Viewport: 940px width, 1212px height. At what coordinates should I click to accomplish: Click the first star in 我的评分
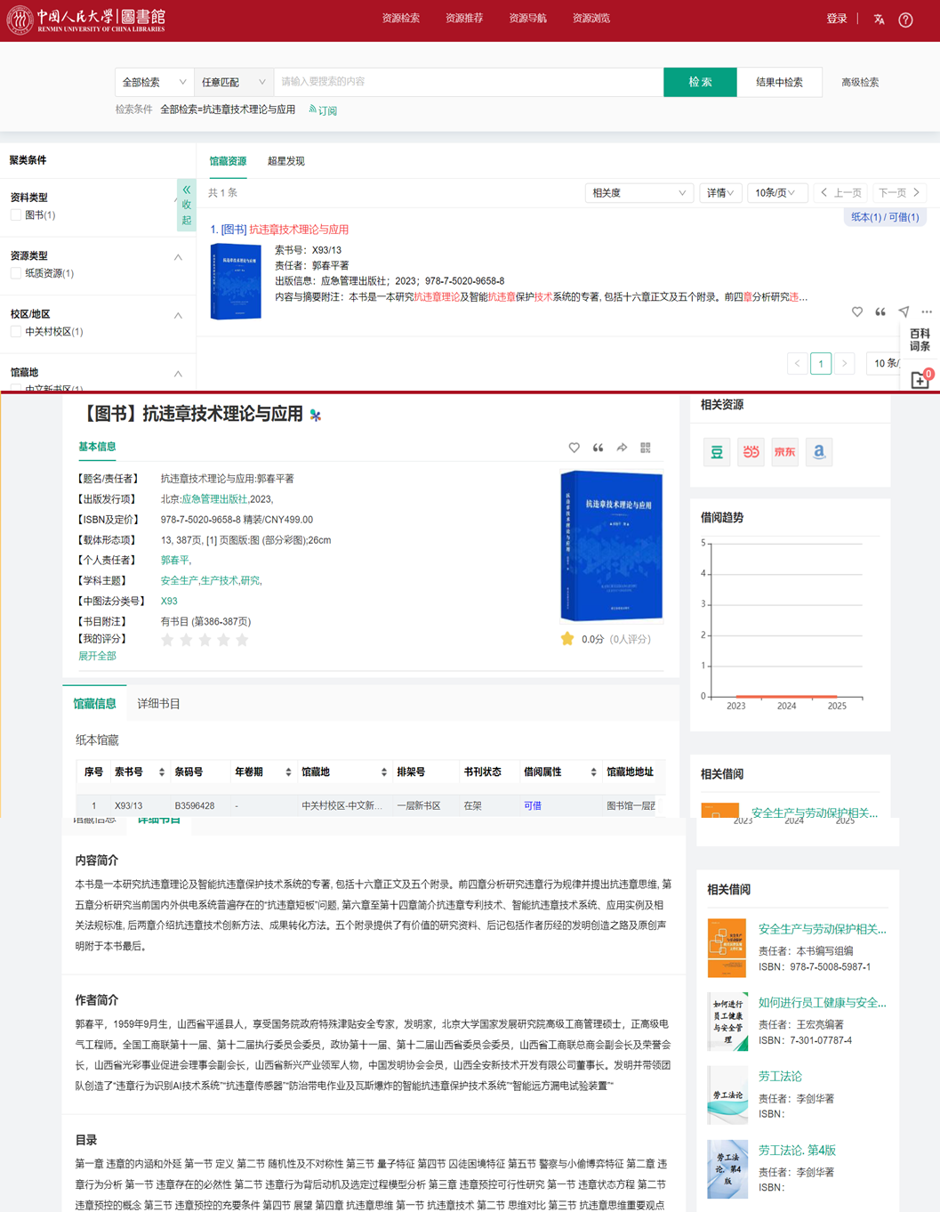(167, 640)
